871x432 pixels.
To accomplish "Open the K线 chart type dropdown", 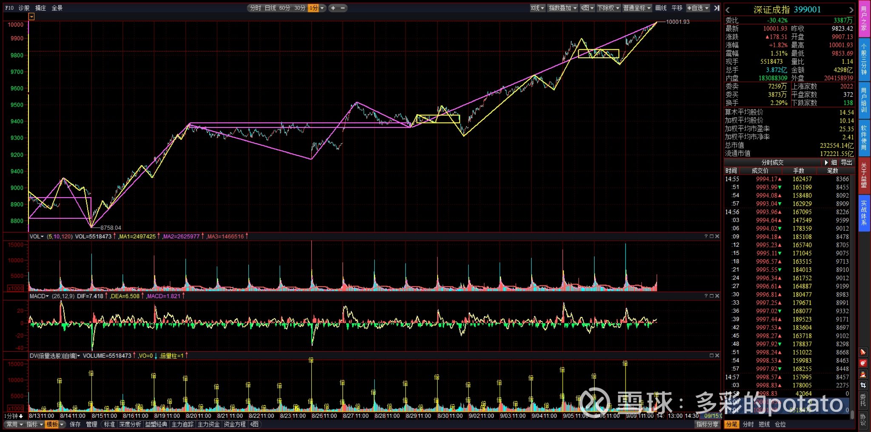I will 537,8.
